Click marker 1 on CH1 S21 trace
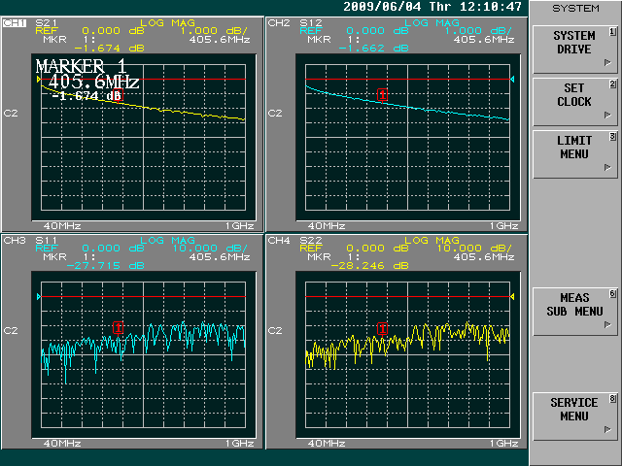This screenshot has height=466, width=622. 118,95
